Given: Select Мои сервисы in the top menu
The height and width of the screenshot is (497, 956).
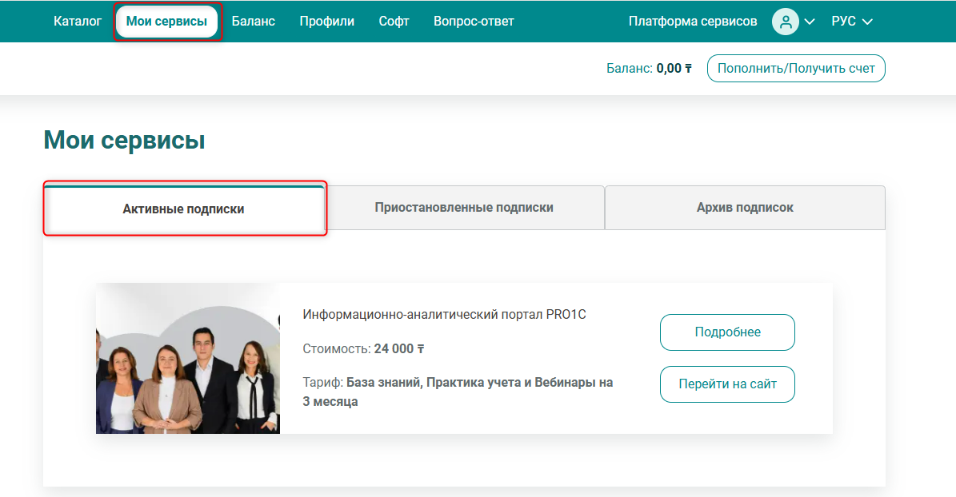Looking at the screenshot, I should [167, 22].
